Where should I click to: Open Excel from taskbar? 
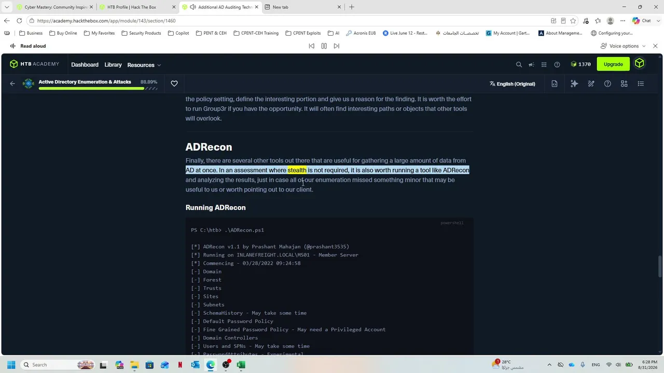241,365
